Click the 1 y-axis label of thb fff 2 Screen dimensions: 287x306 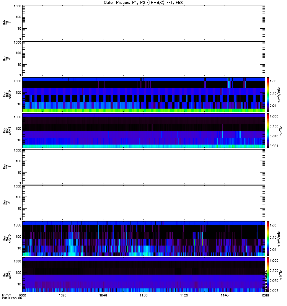20,75
